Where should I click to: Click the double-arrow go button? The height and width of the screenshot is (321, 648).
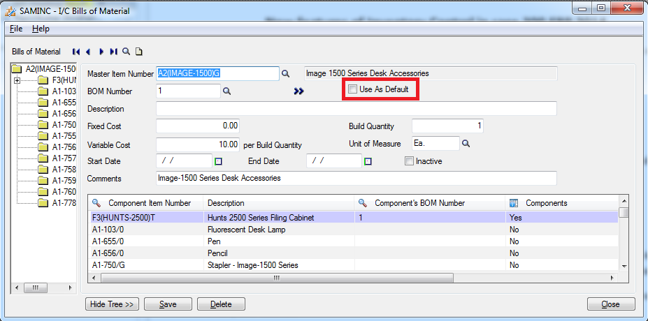[x=298, y=91]
